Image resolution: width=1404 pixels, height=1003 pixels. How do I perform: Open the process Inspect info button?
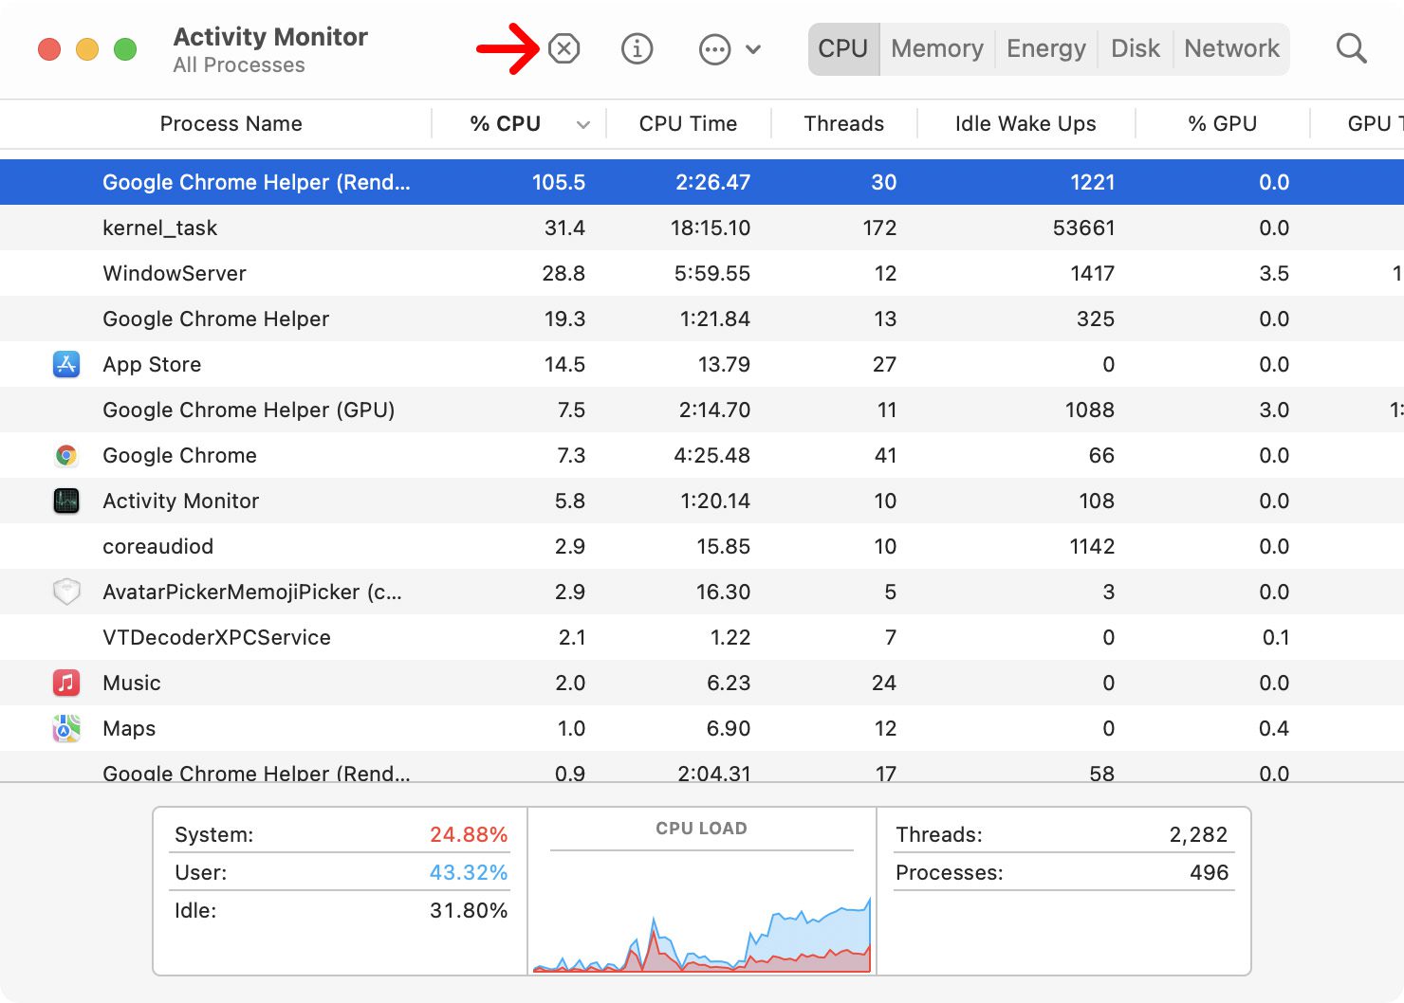(x=637, y=48)
